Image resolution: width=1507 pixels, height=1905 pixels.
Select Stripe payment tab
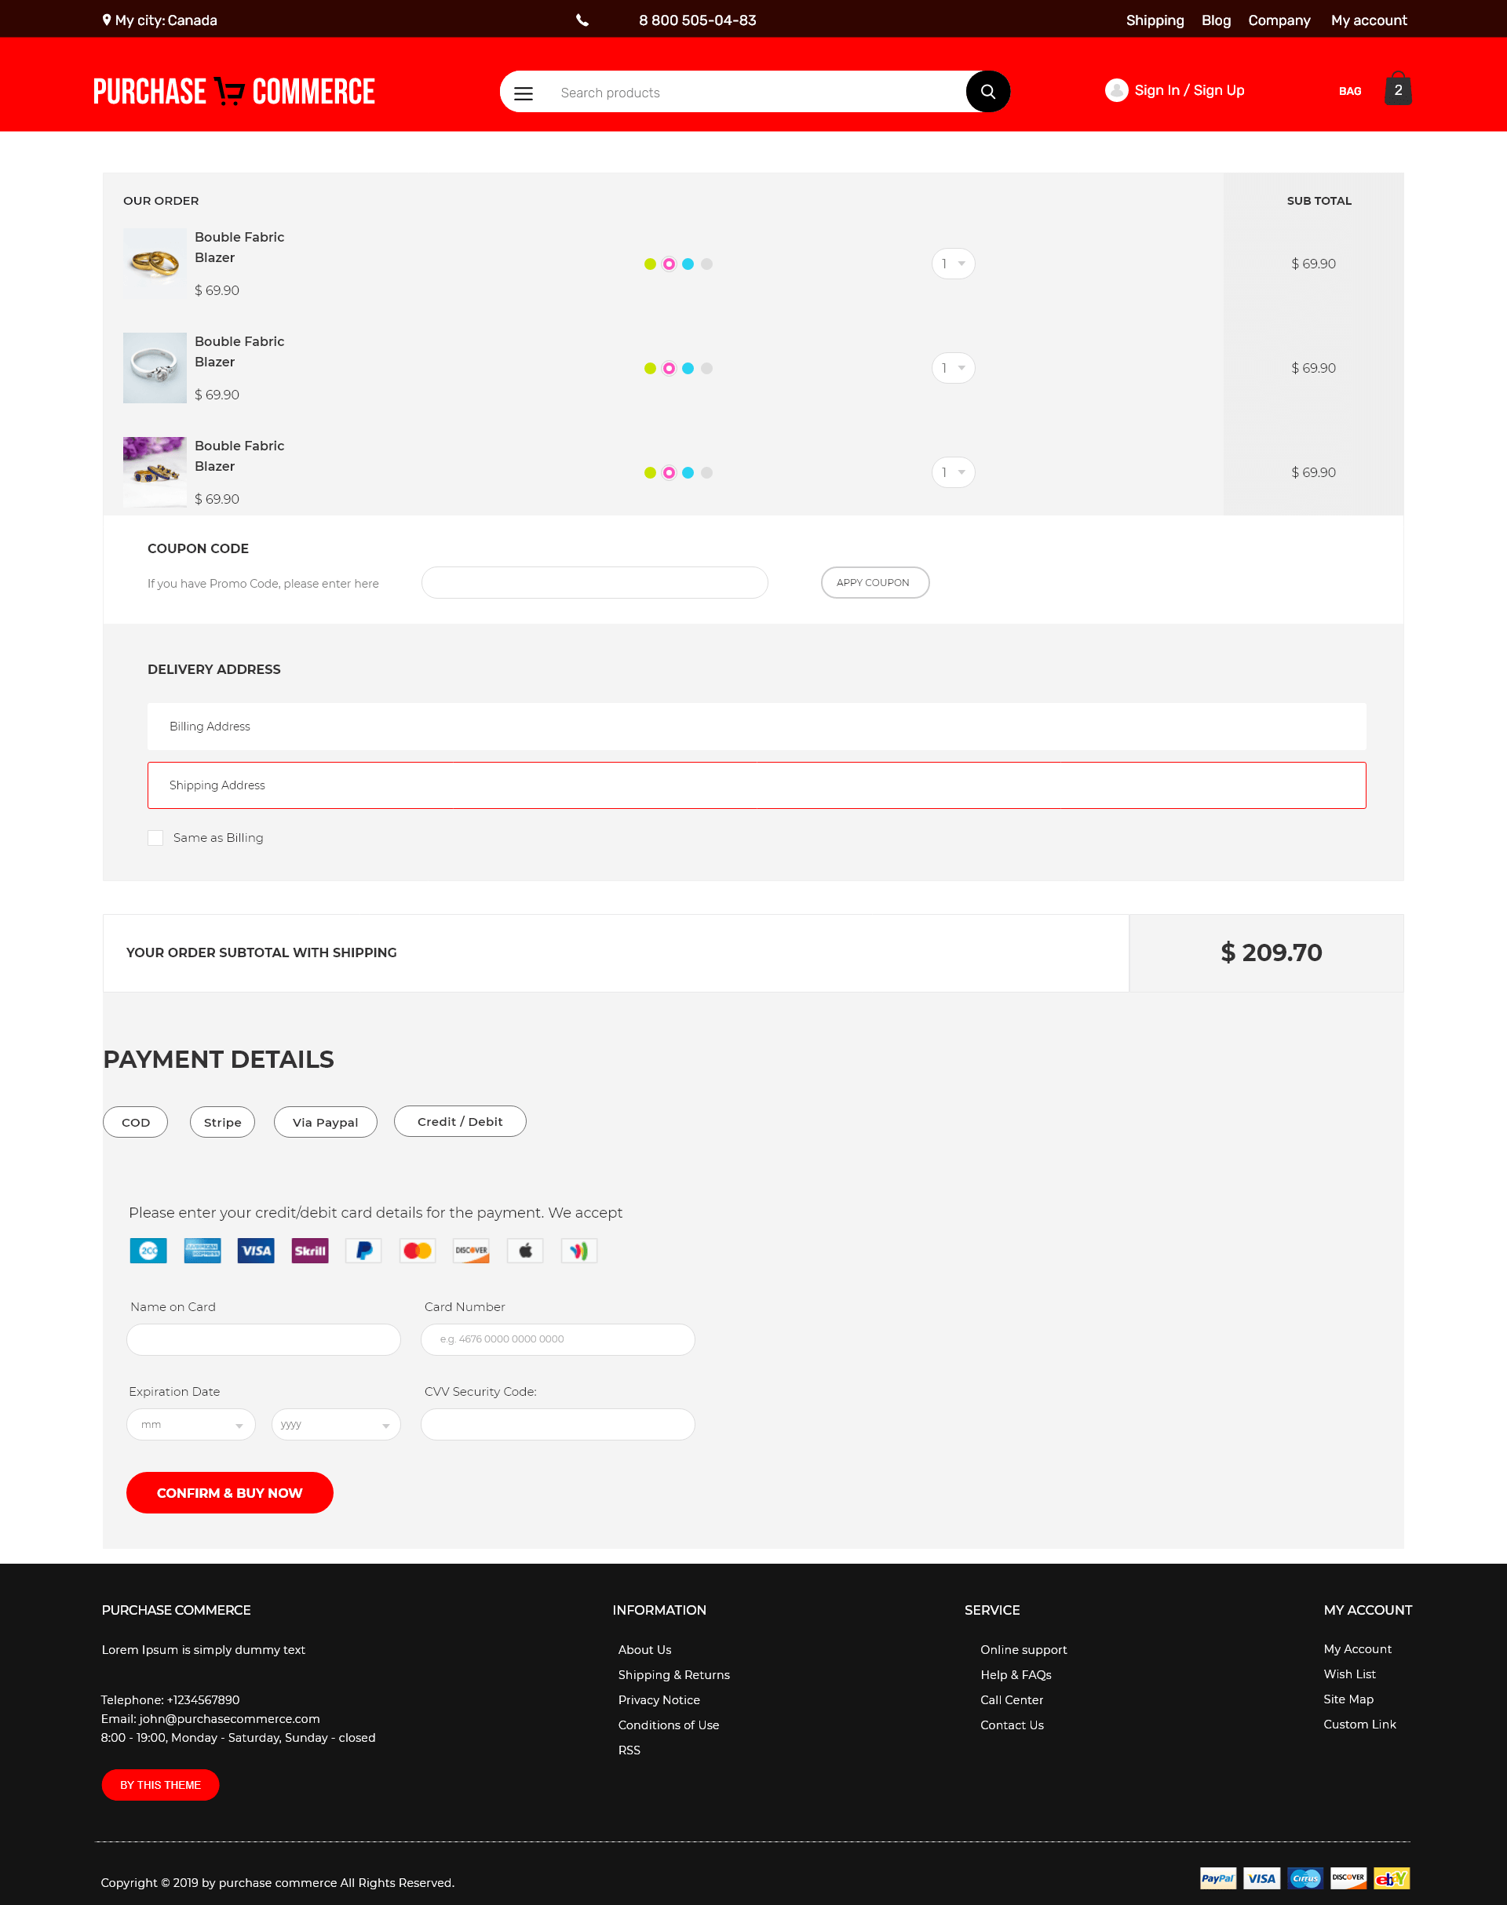tap(223, 1121)
